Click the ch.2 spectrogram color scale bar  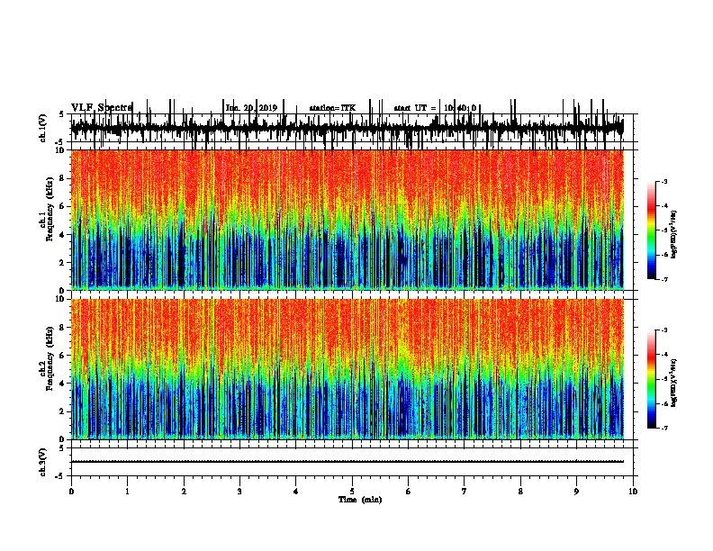click(x=652, y=379)
